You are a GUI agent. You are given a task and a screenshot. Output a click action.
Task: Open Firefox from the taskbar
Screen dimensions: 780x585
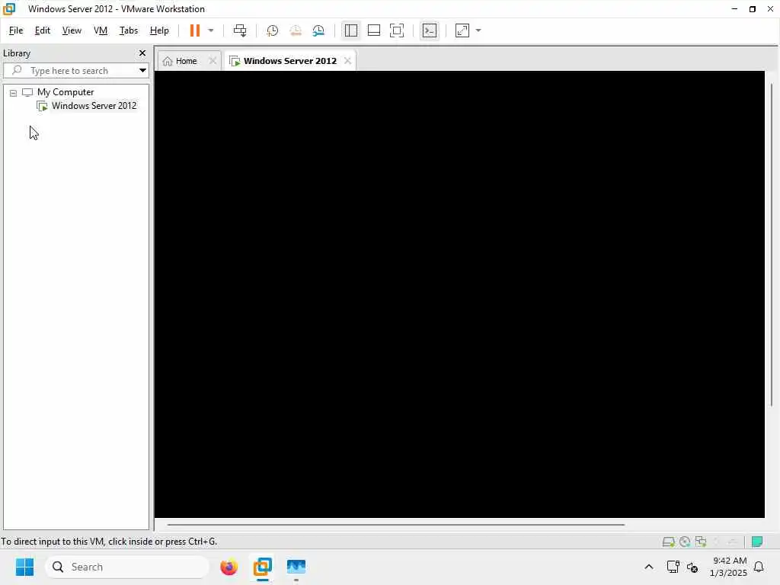point(229,567)
